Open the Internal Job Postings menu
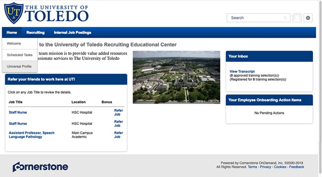The width and height of the screenshot is (322, 177). (72, 33)
